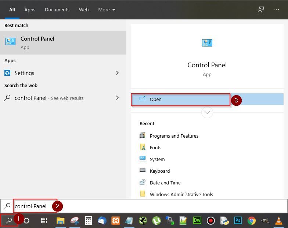Click the Date and Time icon

click(x=143, y=182)
